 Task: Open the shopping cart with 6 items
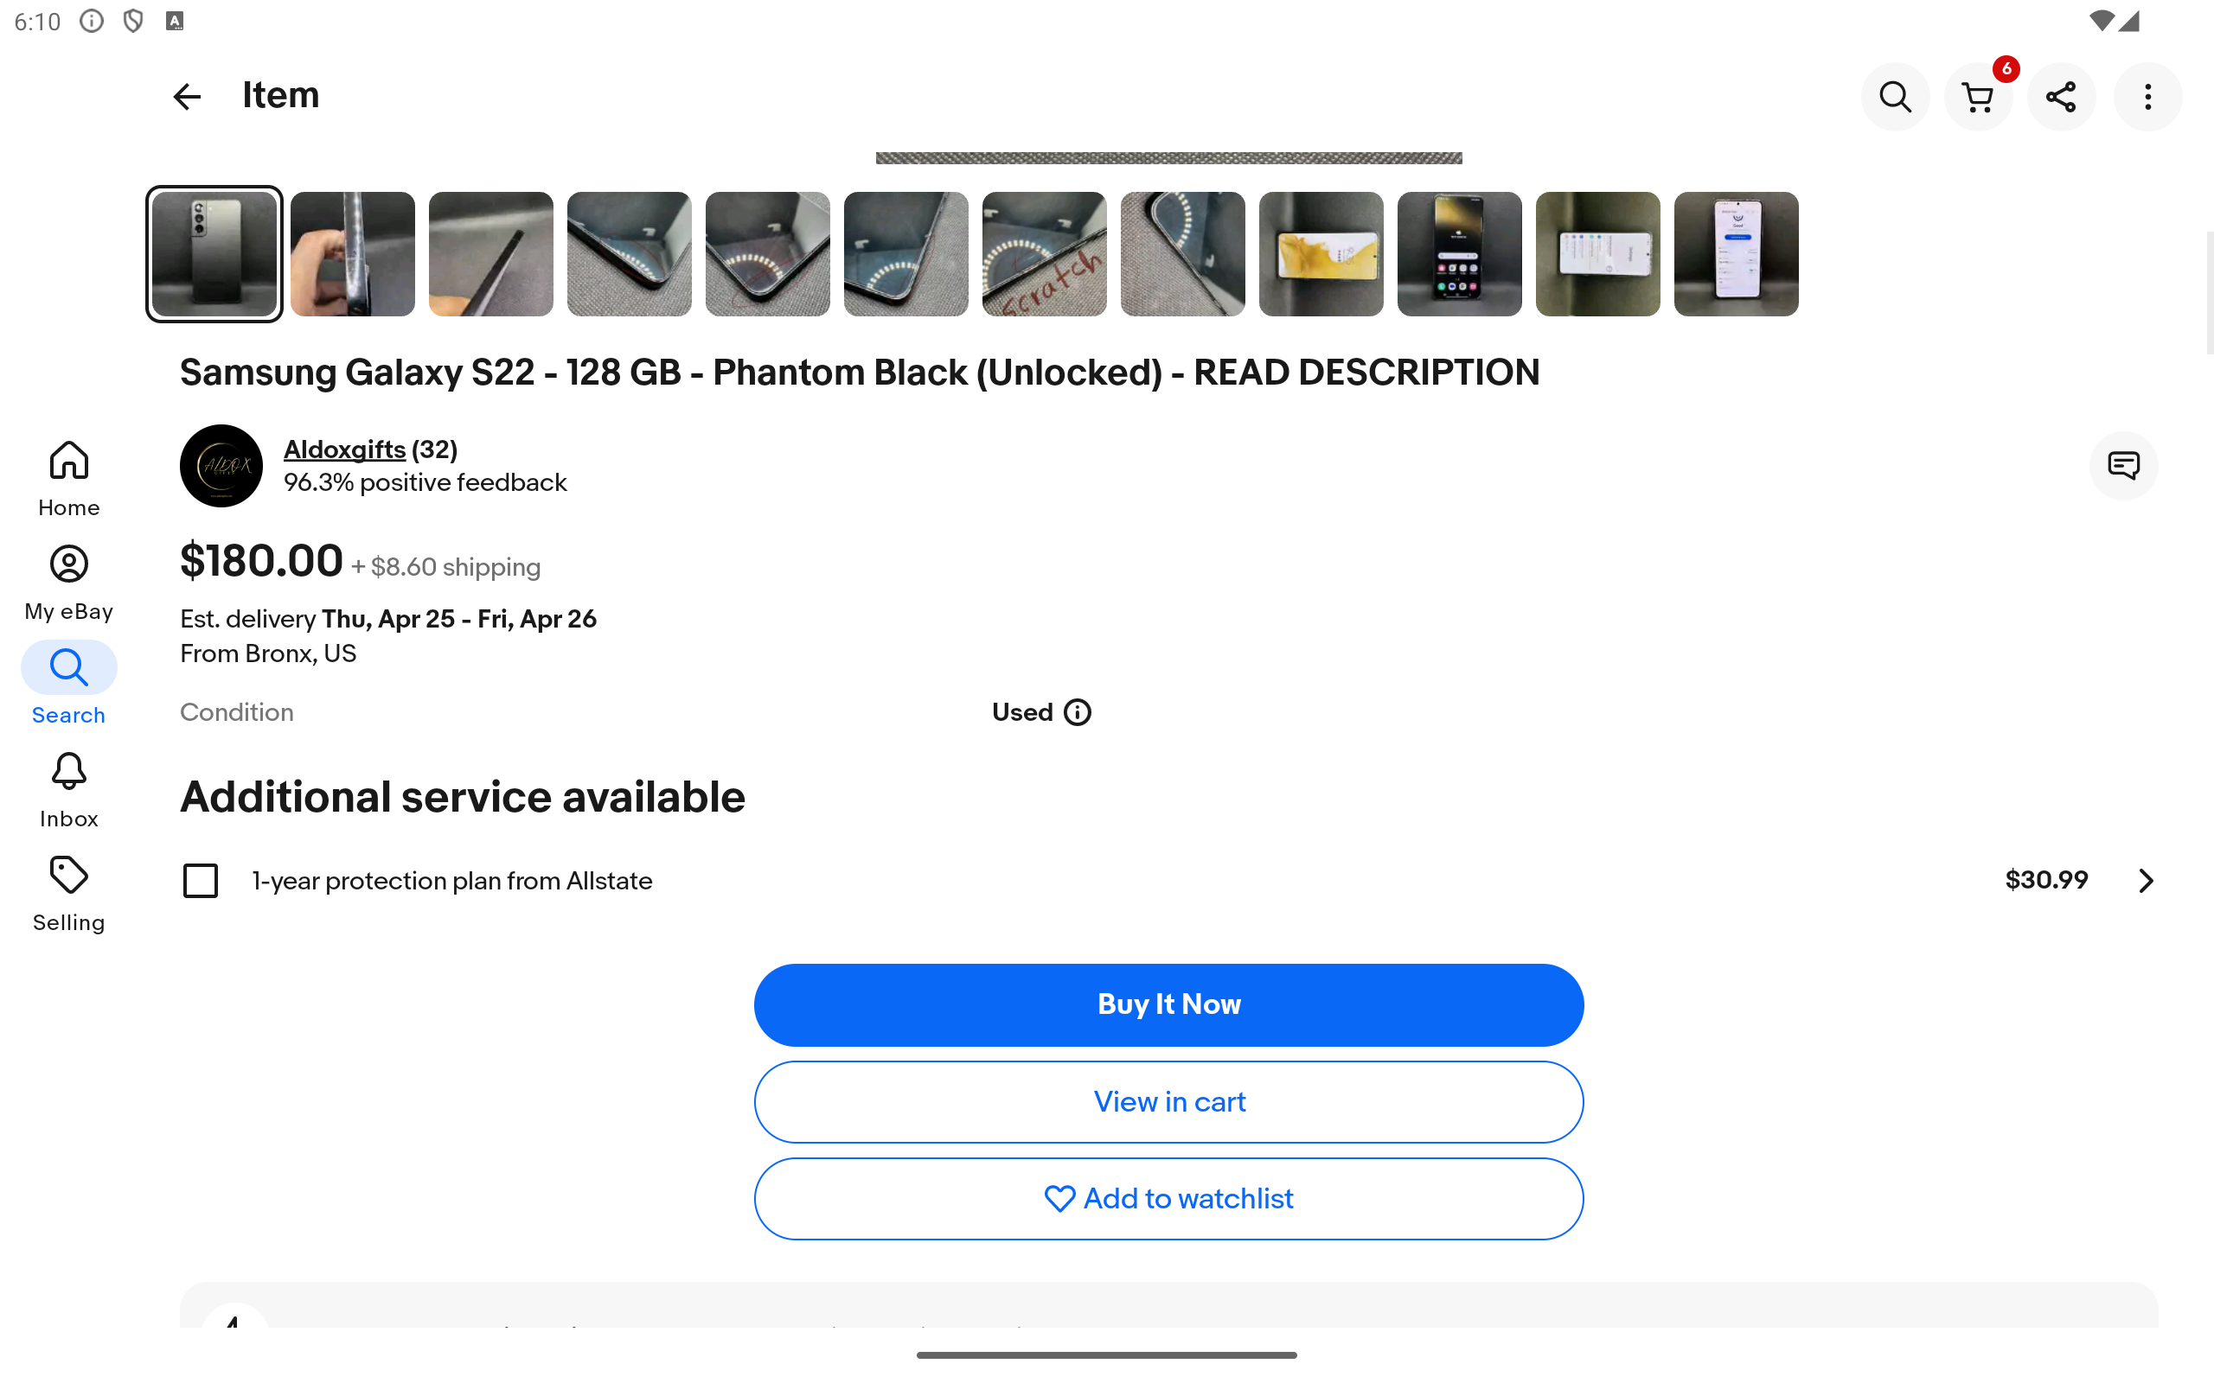pyautogui.click(x=1979, y=96)
